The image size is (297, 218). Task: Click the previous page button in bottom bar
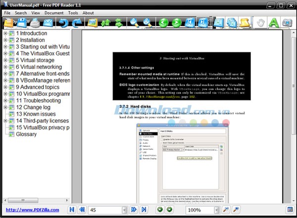point(82,210)
